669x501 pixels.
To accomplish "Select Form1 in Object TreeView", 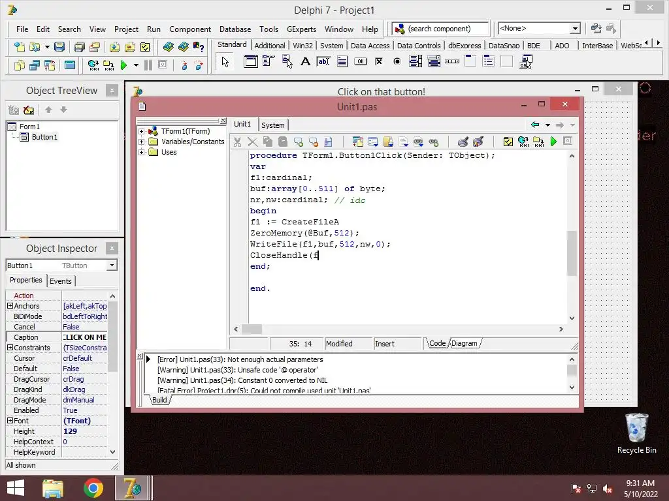I will point(29,127).
